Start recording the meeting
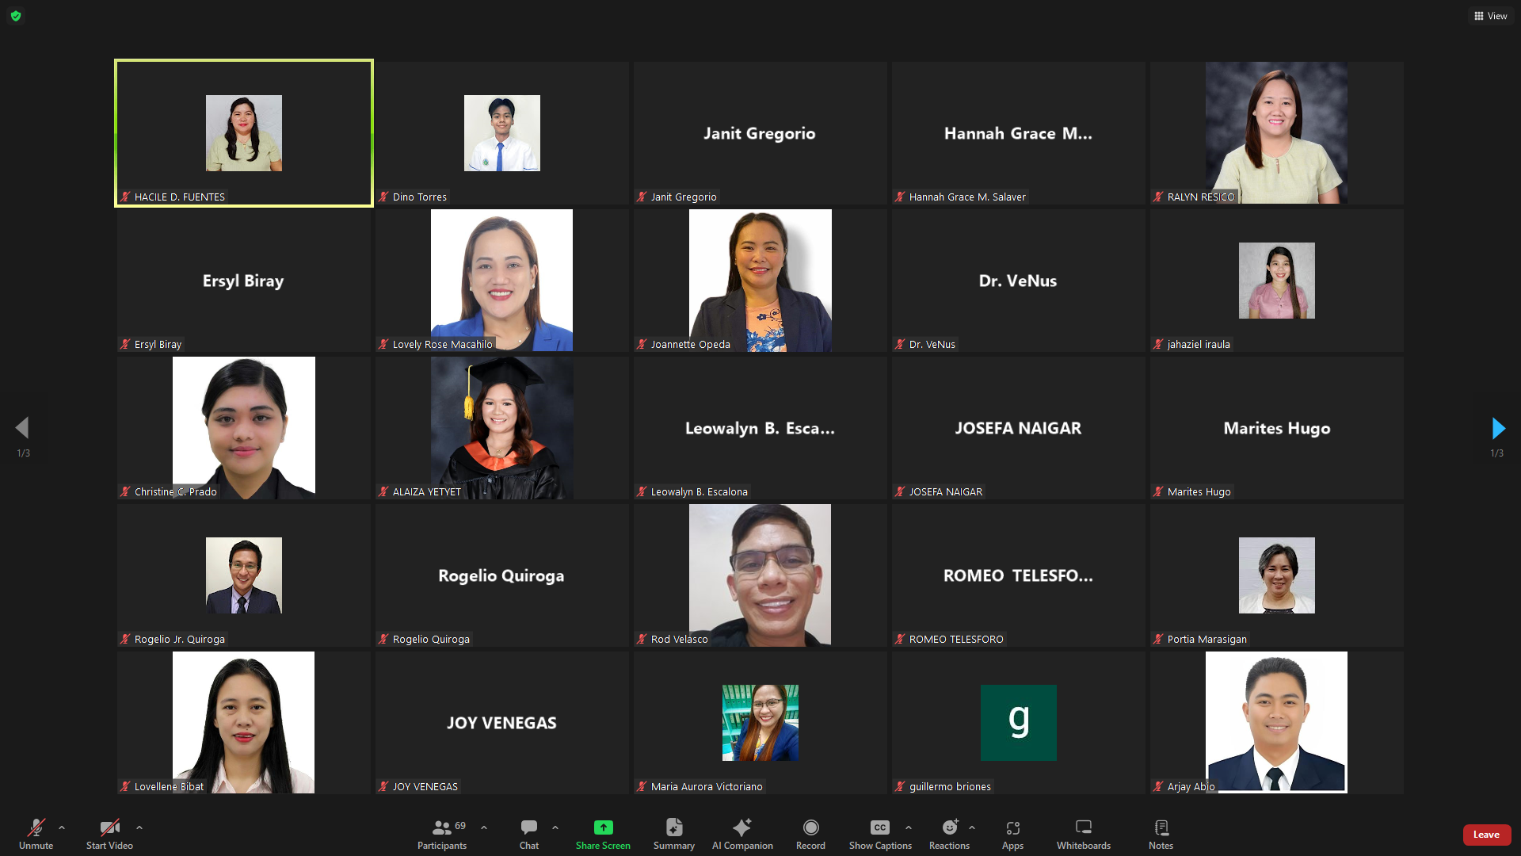 (x=810, y=834)
